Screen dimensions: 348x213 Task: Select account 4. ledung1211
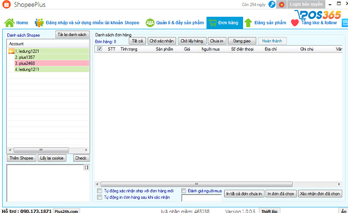pos(52,70)
